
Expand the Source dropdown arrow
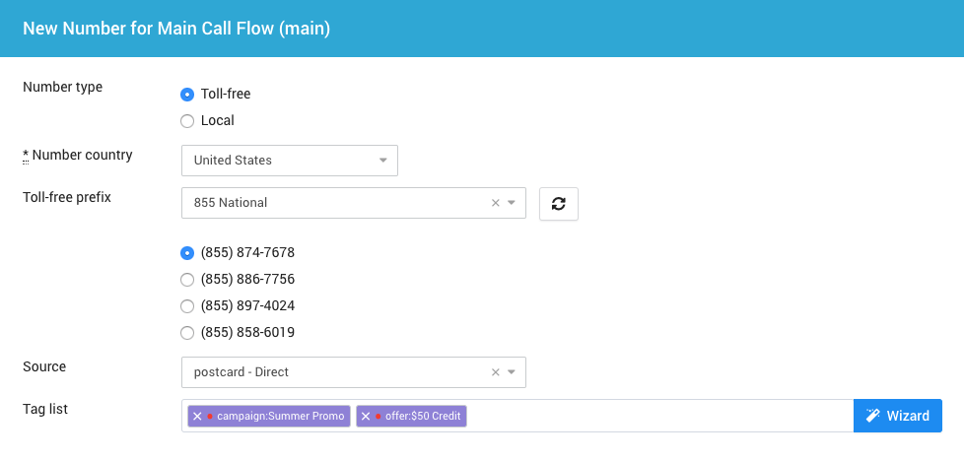512,372
